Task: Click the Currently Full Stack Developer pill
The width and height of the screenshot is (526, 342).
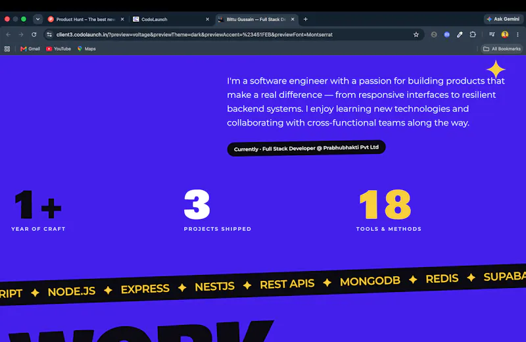Action: (306, 148)
